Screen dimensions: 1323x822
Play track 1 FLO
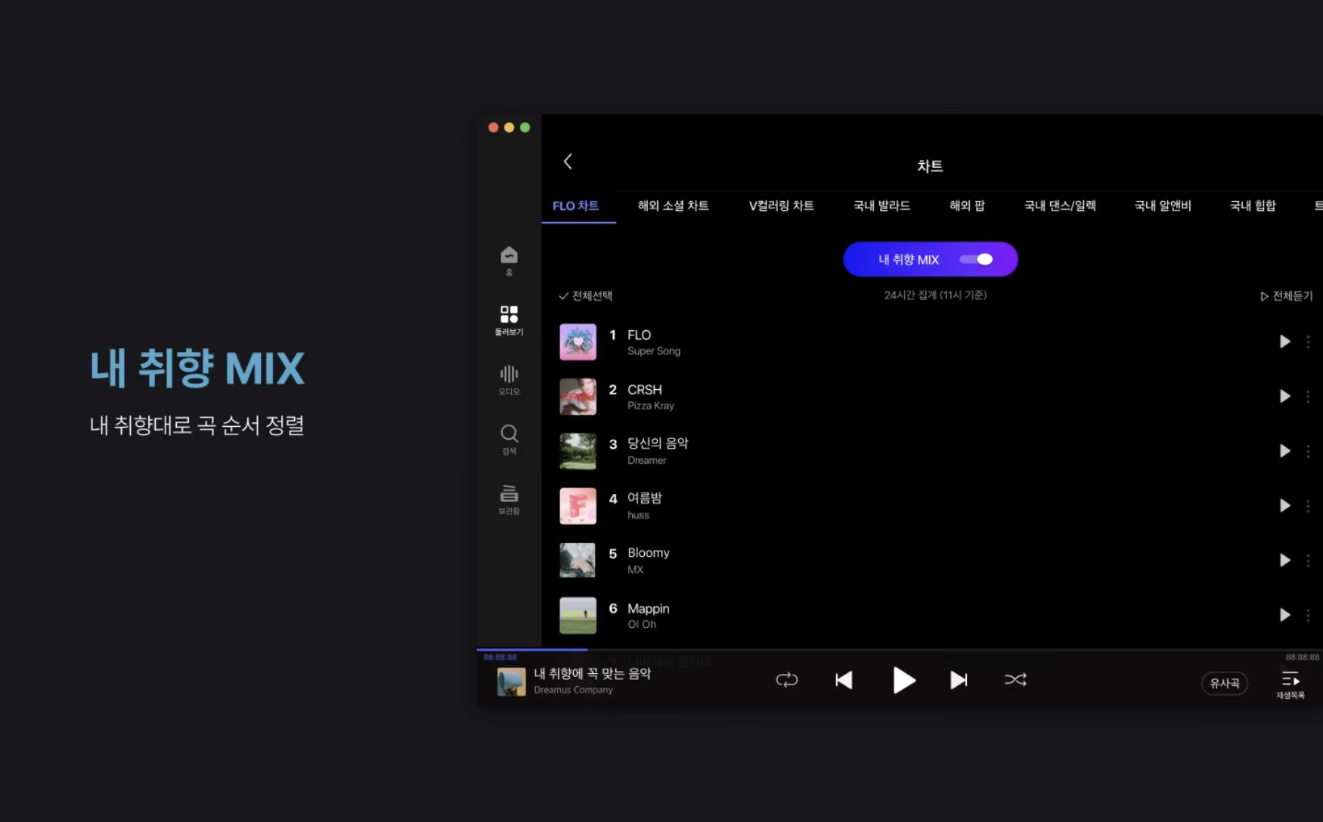coord(1284,341)
